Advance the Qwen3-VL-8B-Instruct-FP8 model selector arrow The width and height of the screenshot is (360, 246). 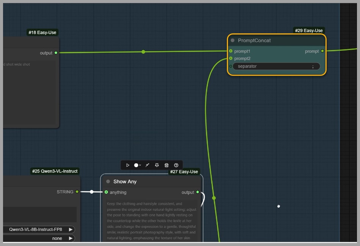(71, 229)
